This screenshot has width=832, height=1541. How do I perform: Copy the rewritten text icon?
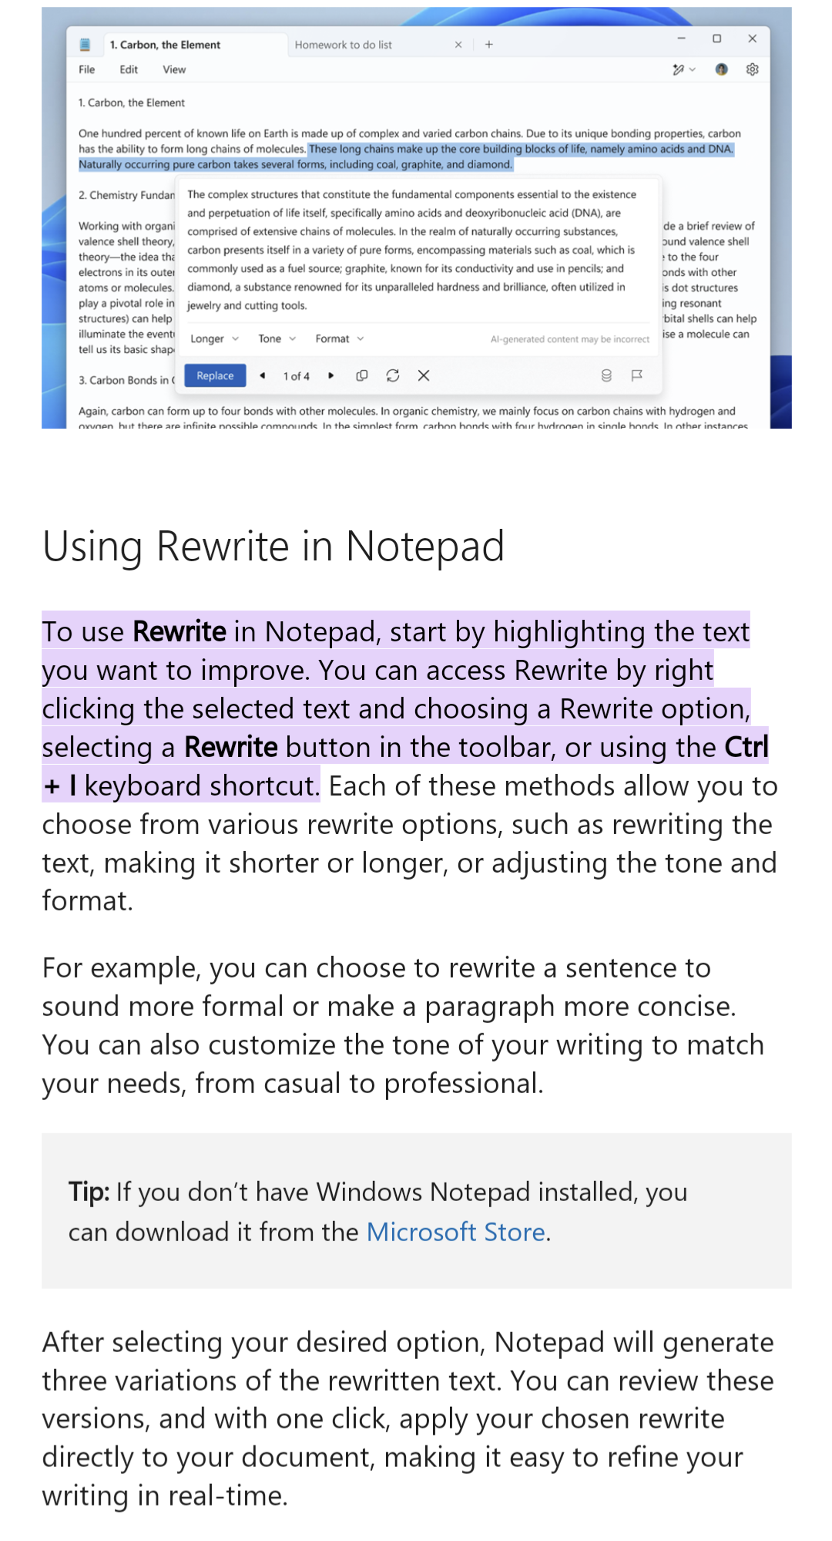point(361,375)
